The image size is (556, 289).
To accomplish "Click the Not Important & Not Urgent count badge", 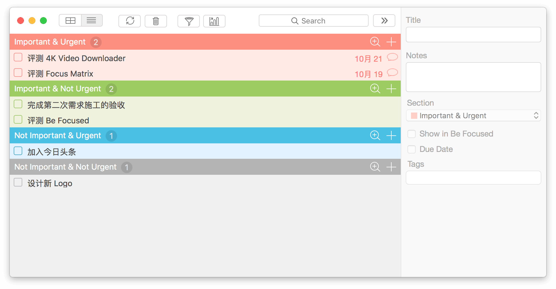I will [x=127, y=167].
